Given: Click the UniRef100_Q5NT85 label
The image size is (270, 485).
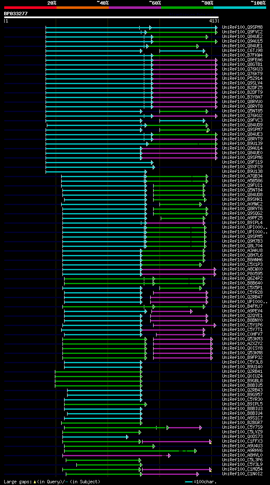Looking at the screenshot, I should (242, 111).
